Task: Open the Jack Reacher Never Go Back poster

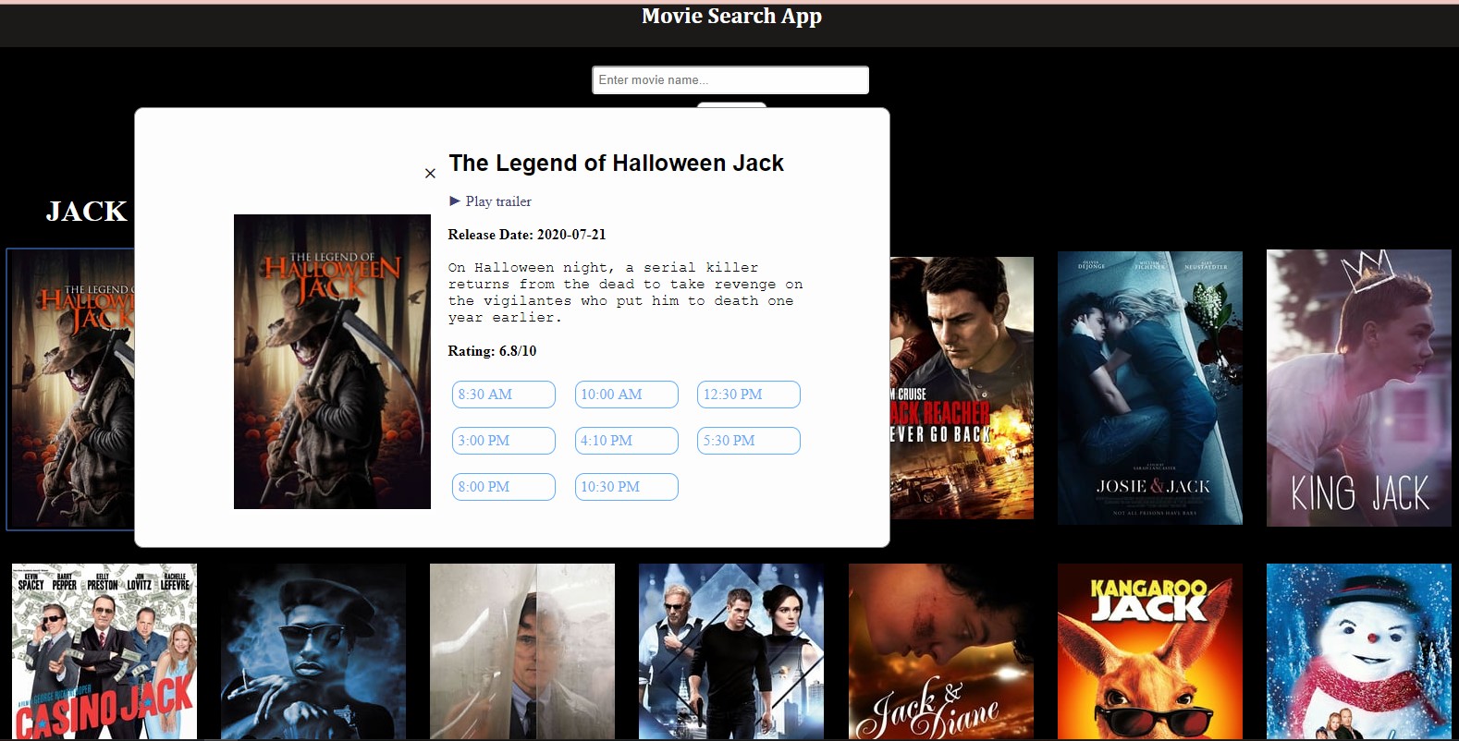Action: coord(962,388)
